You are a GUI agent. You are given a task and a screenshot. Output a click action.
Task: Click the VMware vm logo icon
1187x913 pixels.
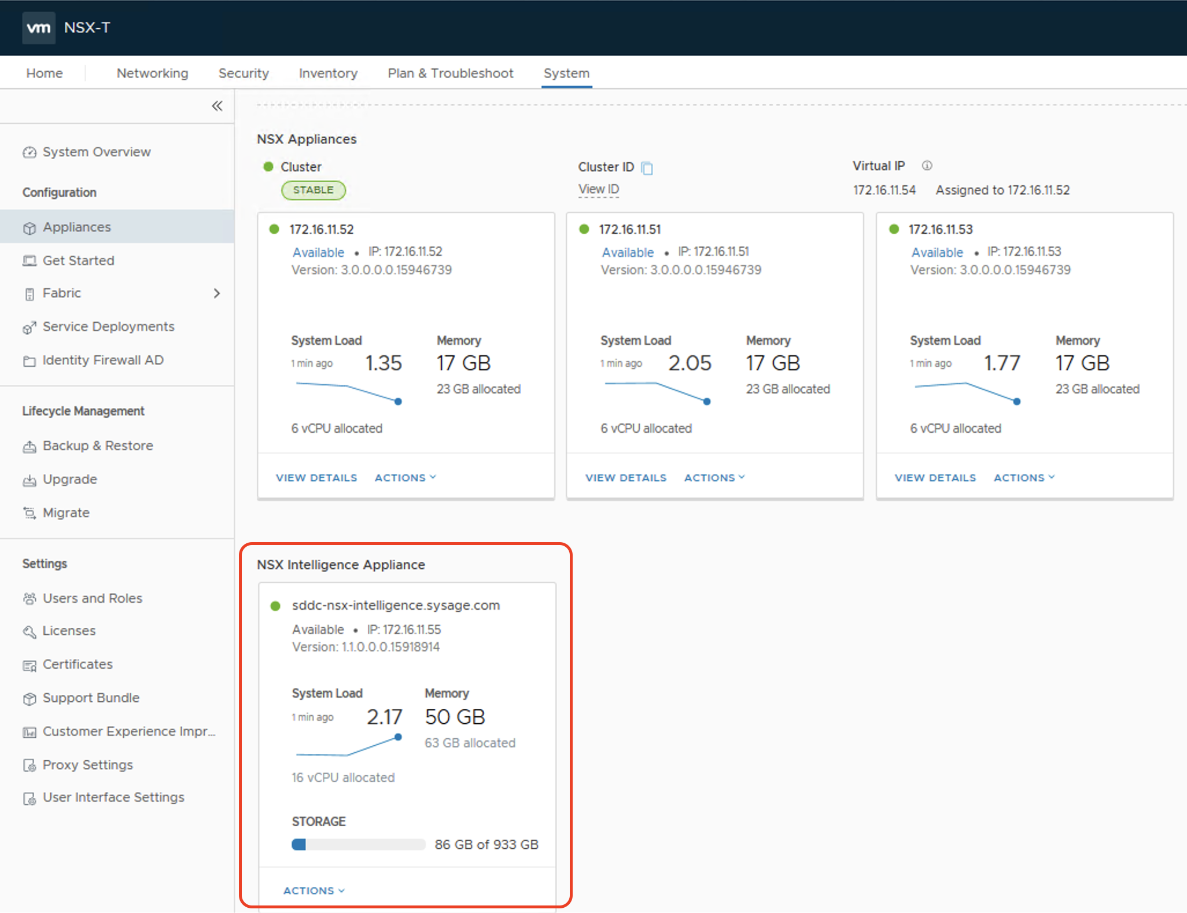pyautogui.click(x=39, y=28)
